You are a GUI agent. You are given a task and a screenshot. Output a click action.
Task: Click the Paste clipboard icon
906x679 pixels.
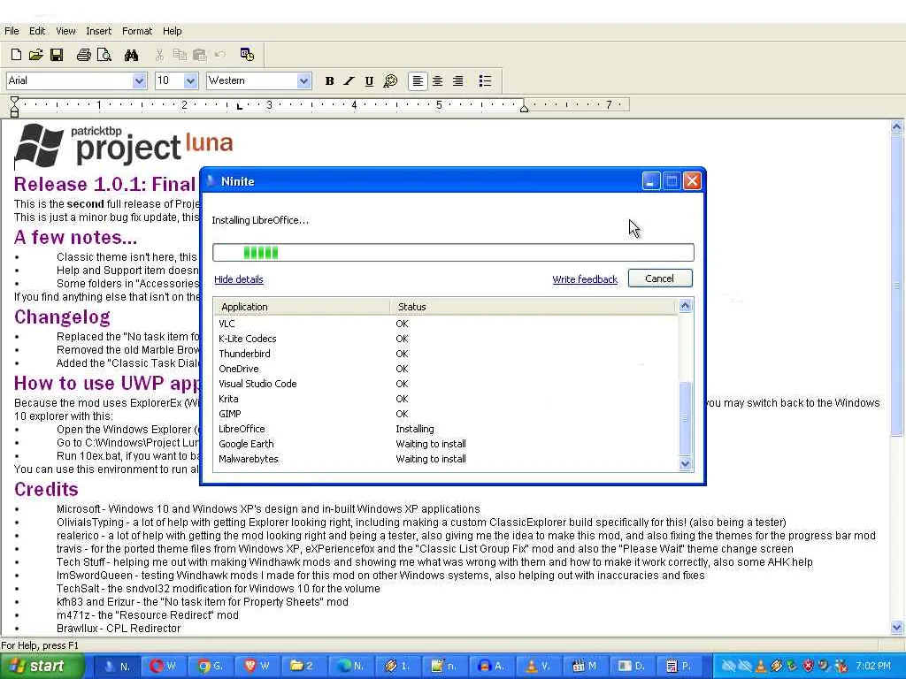[200, 55]
